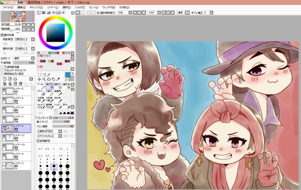Select the レイヤー10 layer row
The image size is (301, 190).
click(16, 147)
